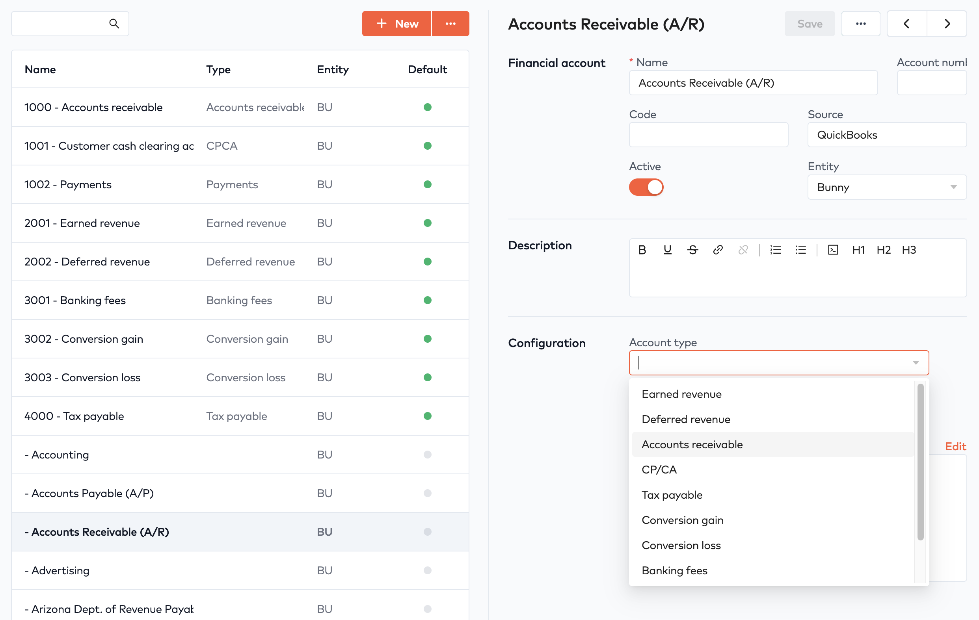Screen dimensions: 979x620
Task: Click the Source field showing QuickBooks
Action: tap(887, 135)
